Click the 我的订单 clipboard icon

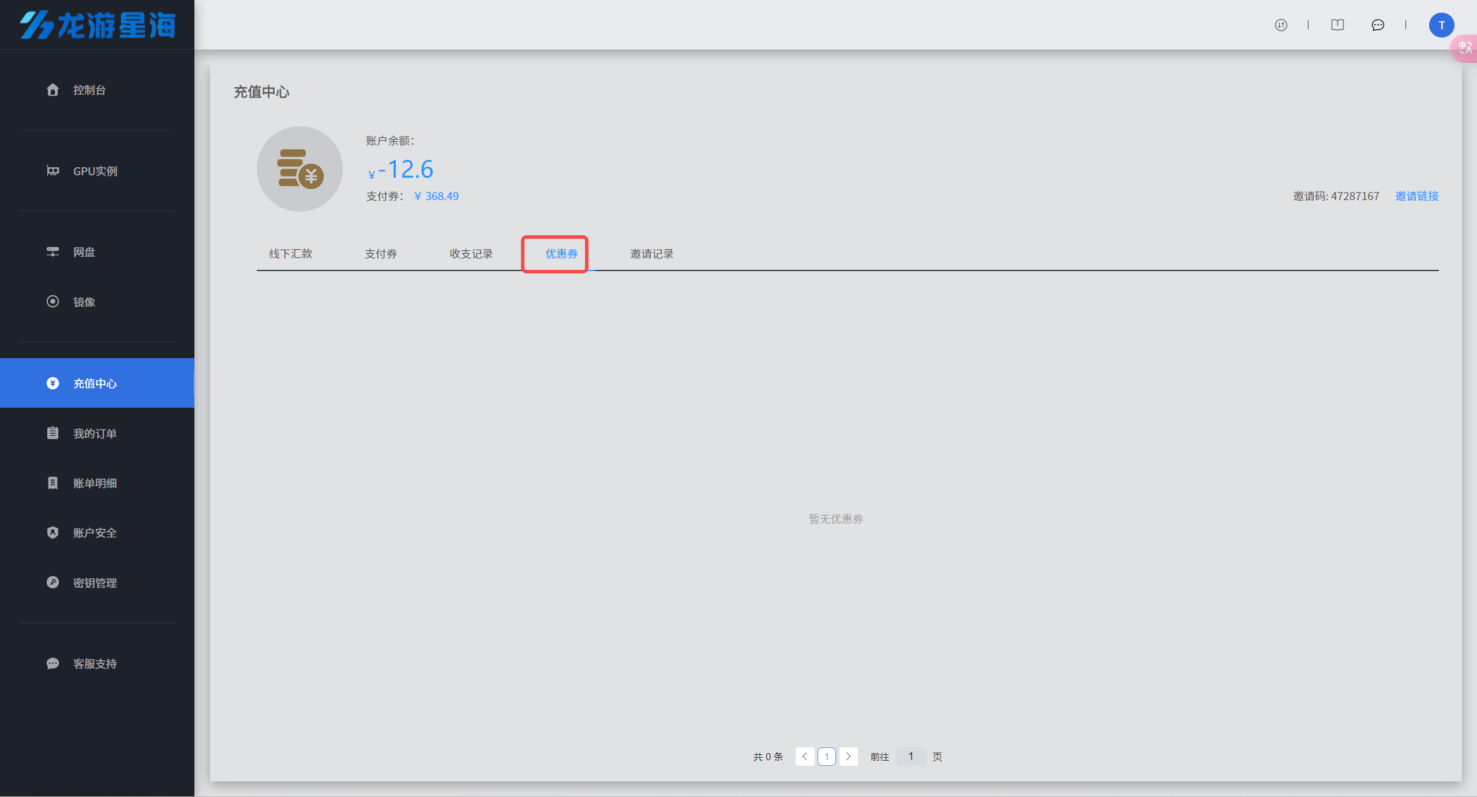click(53, 433)
